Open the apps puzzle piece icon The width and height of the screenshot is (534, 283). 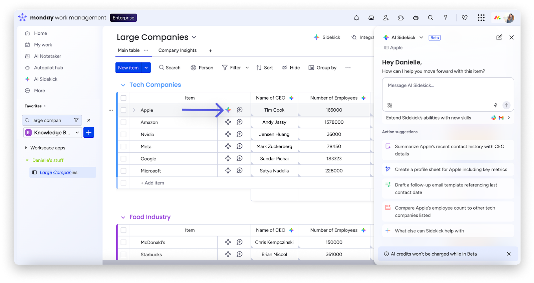point(401,18)
